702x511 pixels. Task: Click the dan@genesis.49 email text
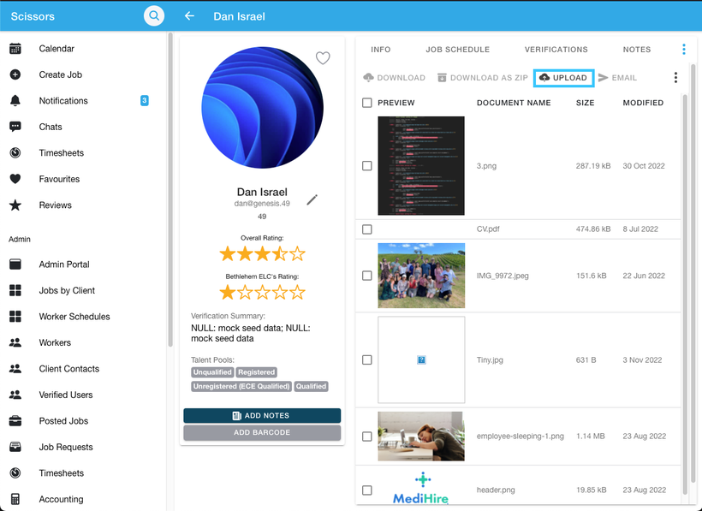click(262, 204)
